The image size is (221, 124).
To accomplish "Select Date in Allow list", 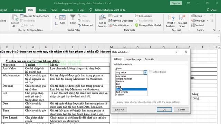I will click(131, 86).
